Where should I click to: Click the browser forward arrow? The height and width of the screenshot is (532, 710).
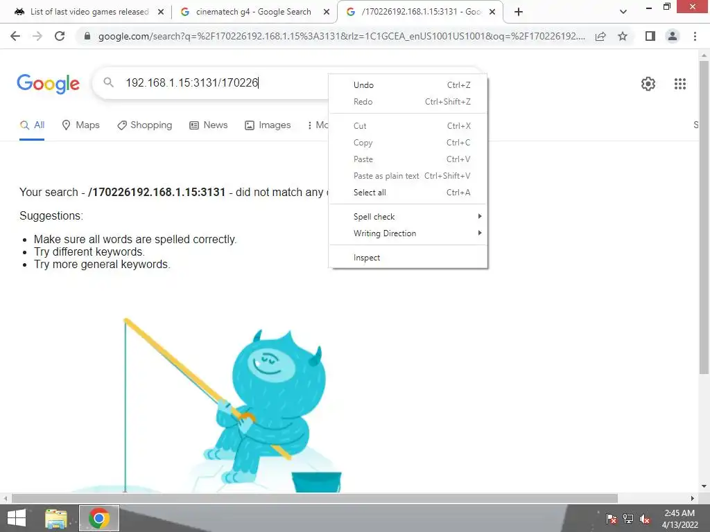point(37,36)
